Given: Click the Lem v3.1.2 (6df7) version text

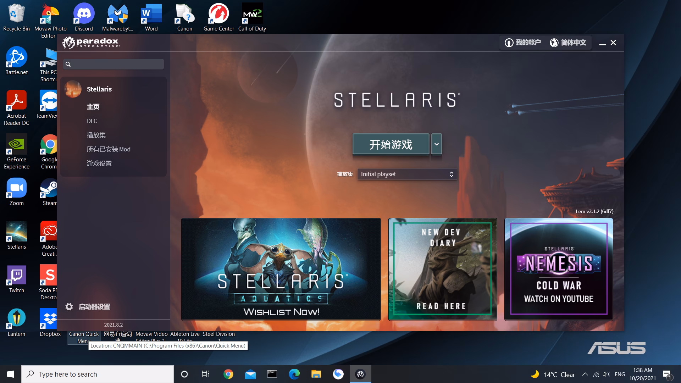Looking at the screenshot, I should [x=594, y=211].
